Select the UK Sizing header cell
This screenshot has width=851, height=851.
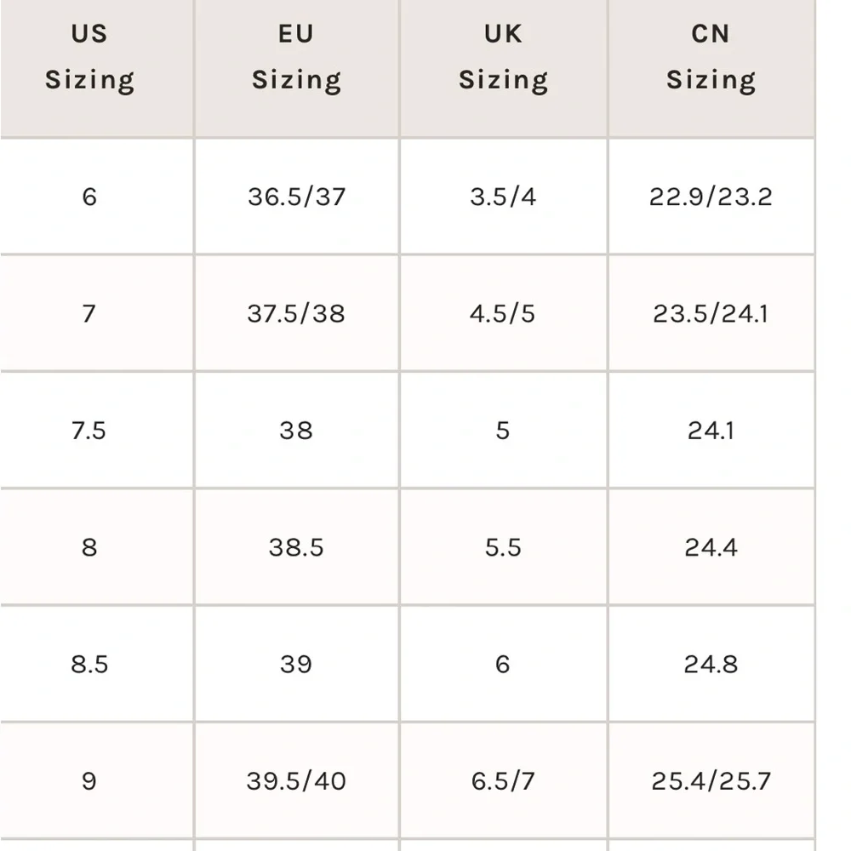tap(503, 58)
